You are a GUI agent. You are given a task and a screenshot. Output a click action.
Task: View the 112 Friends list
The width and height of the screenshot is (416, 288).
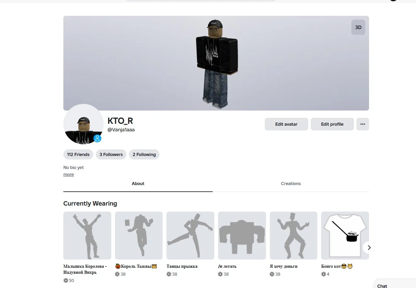(78, 154)
